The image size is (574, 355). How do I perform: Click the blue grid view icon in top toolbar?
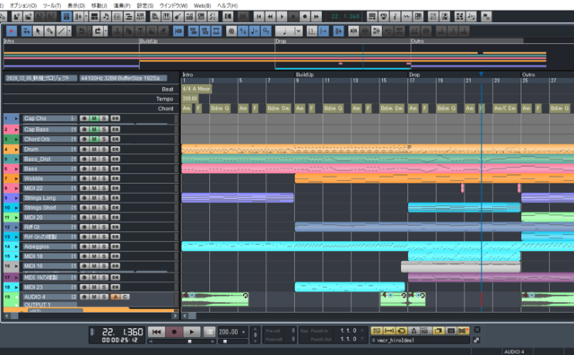tap(66, 16)
